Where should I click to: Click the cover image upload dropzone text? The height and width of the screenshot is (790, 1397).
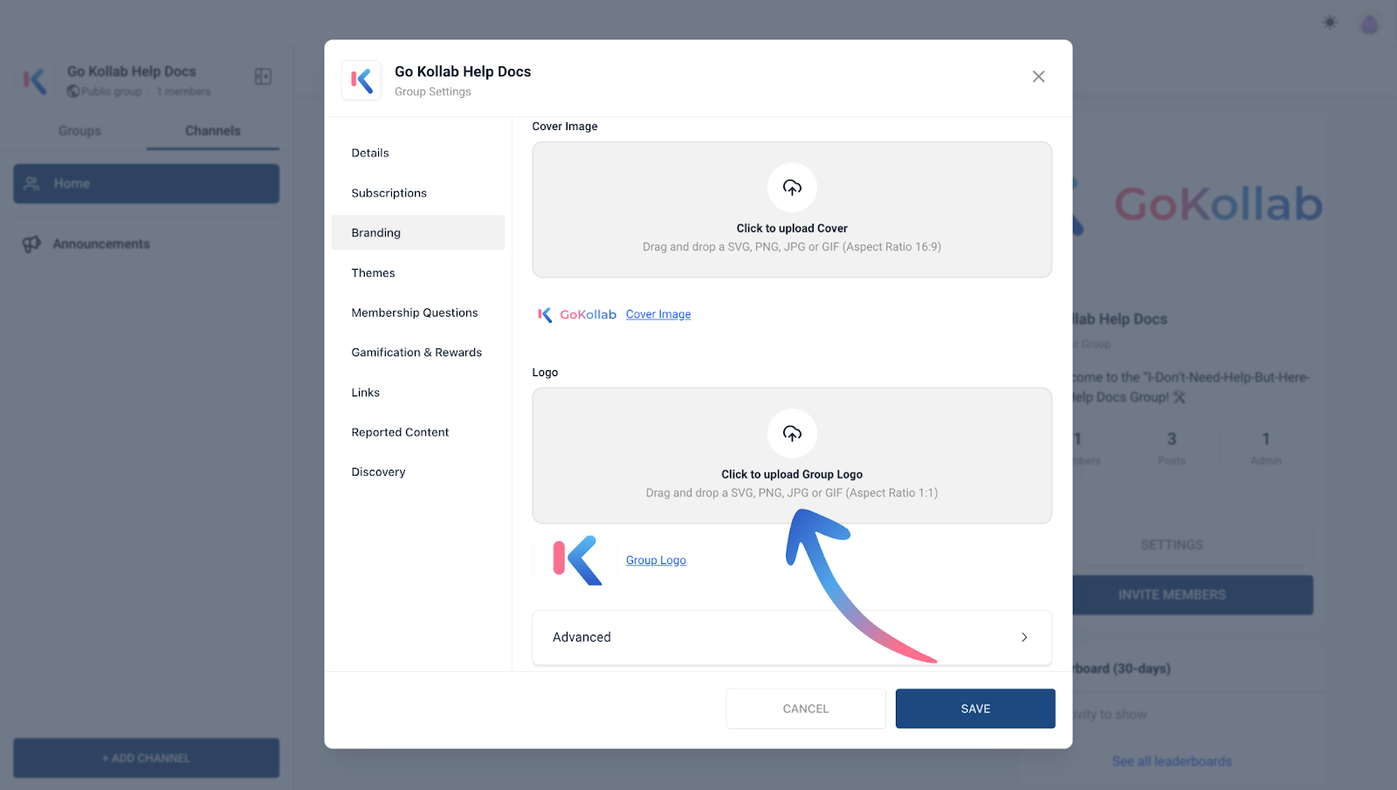[x=792, y=229]
